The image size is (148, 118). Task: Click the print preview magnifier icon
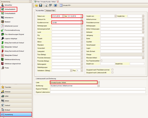click(x=46, y=5)
